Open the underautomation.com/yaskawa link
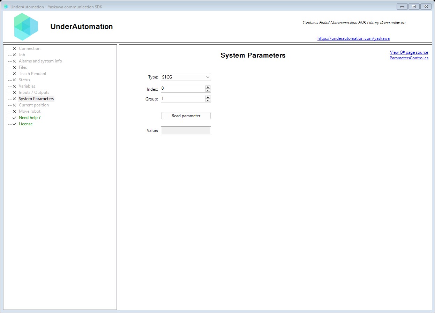Viewport: 435px width, 313px height. pyautogui.click(x=353, y=38)
